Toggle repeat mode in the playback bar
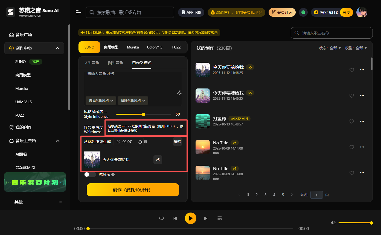 click(x=161, y=218)
